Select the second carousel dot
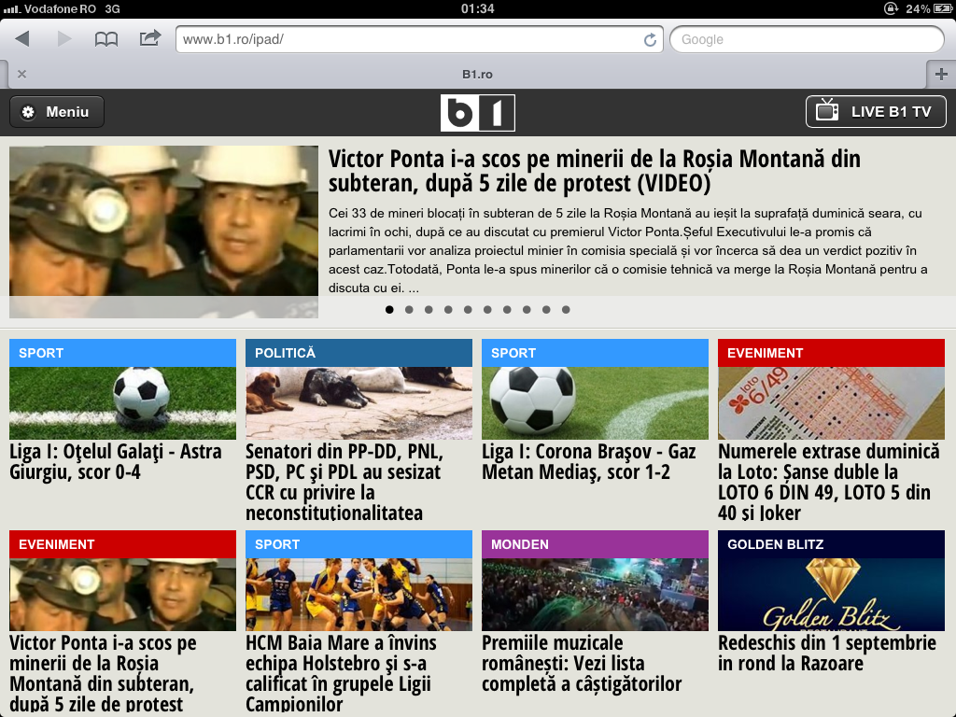Screen dimensions: 956x717 [x=409, y=310]
